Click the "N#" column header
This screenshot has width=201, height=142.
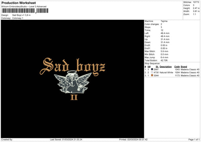(149, 67)
